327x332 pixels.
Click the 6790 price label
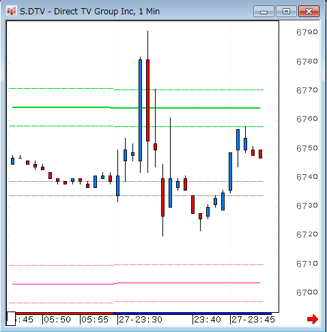(x=307, y=32)
